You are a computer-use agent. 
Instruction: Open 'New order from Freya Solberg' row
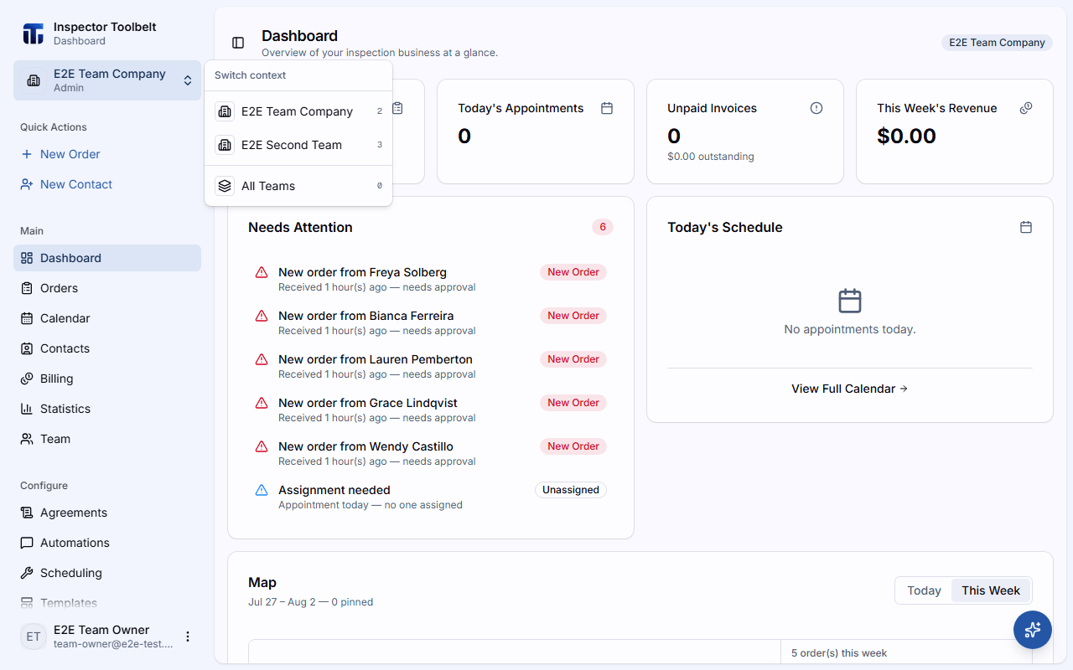coord(431,280)
